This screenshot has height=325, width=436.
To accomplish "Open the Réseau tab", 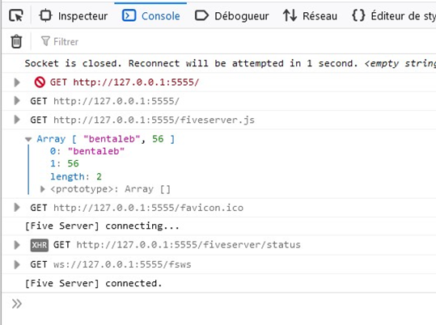I will point(310,15).
